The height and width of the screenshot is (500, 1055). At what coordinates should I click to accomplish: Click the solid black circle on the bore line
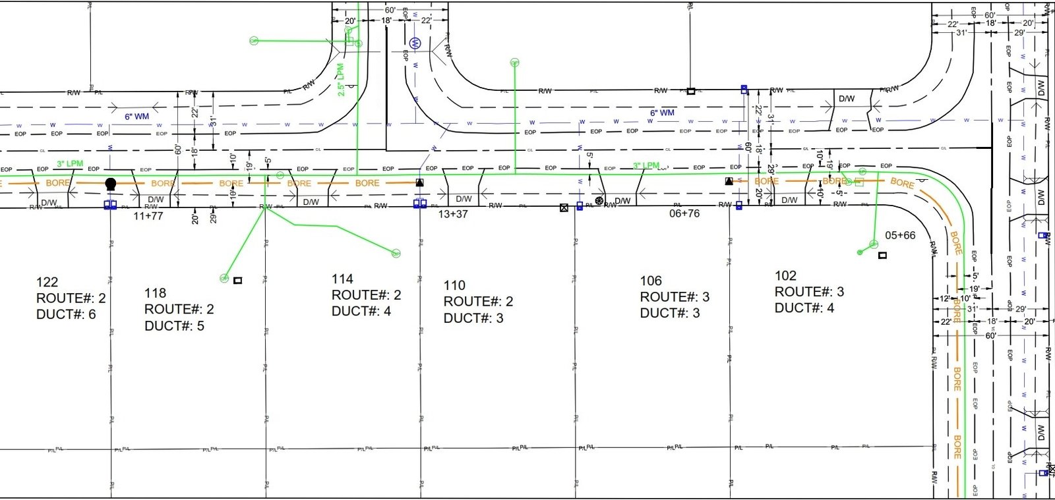point(111,183)
